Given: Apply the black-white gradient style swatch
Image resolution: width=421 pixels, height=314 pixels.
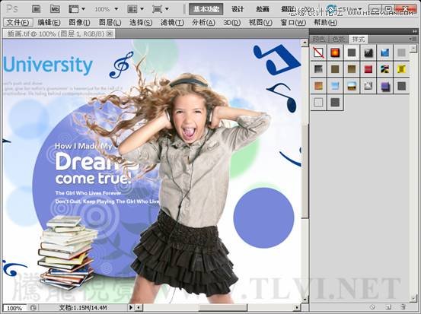Looking at the screenshot, I should pyautogui.click(x=318, y=69).
